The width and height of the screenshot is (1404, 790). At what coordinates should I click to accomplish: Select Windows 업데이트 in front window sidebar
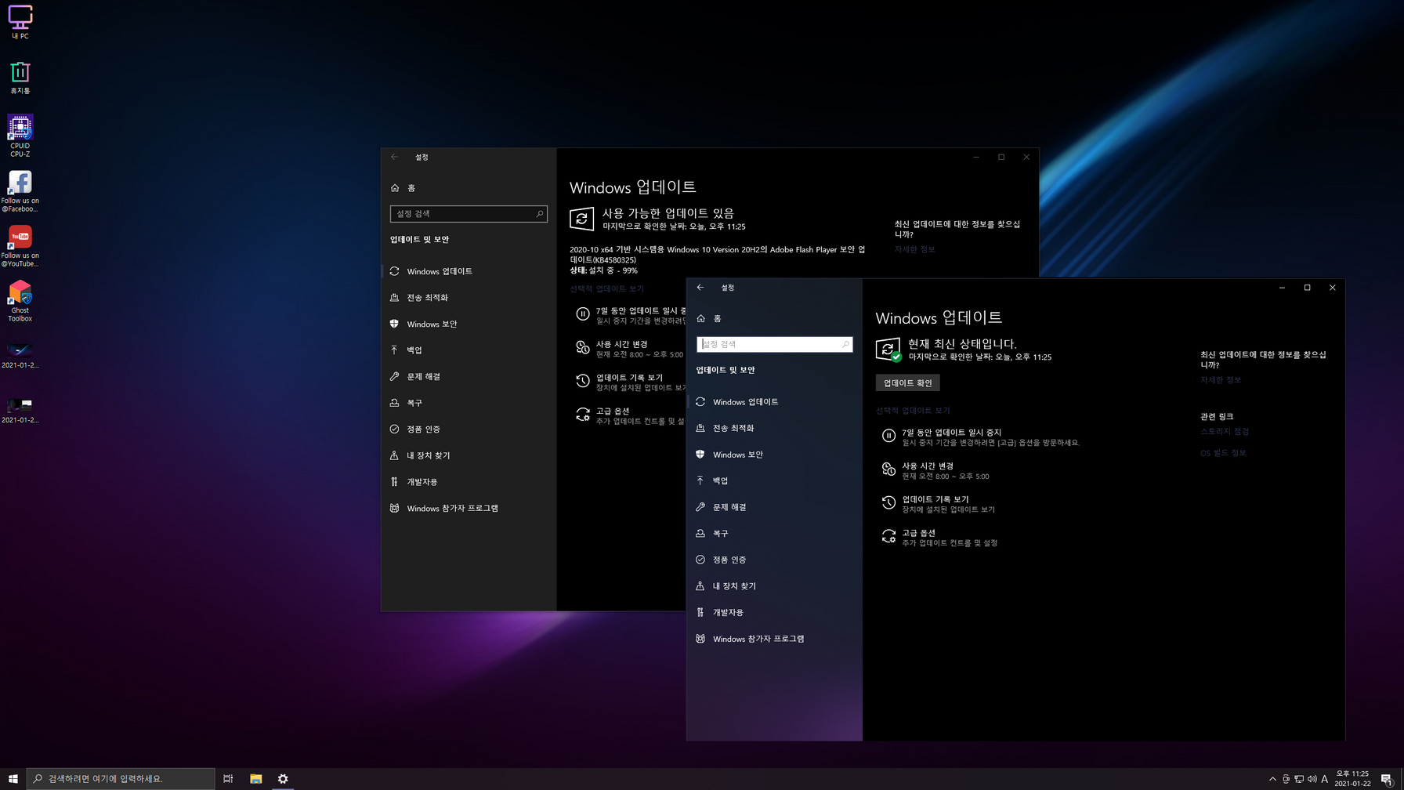click(x=774, y=402)
